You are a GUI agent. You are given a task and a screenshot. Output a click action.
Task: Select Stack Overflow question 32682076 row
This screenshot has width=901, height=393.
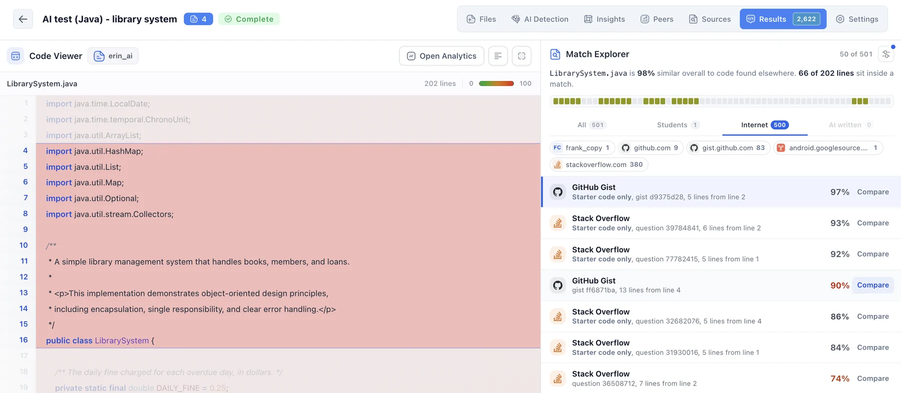[x=721, y=317]
